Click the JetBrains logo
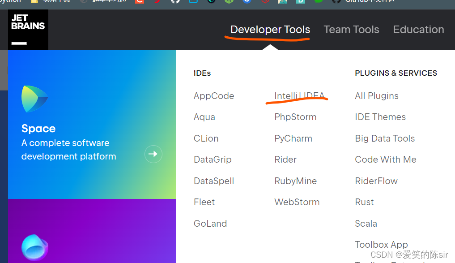 (28, 30)
